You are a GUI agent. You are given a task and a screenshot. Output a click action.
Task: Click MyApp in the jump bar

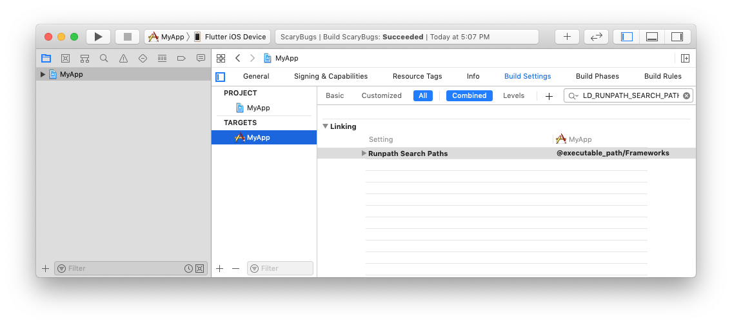tap(281, 59)
